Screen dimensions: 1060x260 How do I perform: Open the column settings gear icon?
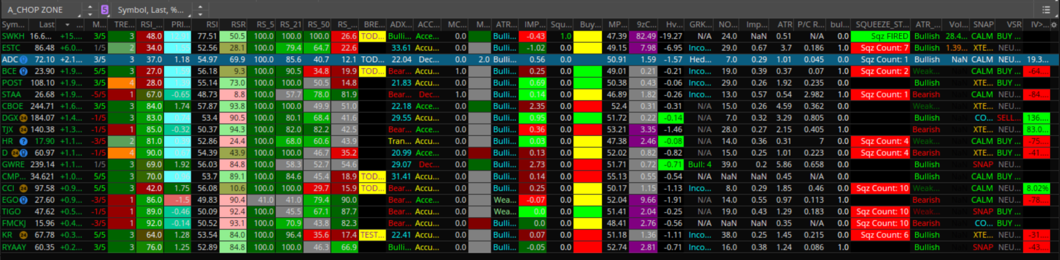click(1053, 24)
